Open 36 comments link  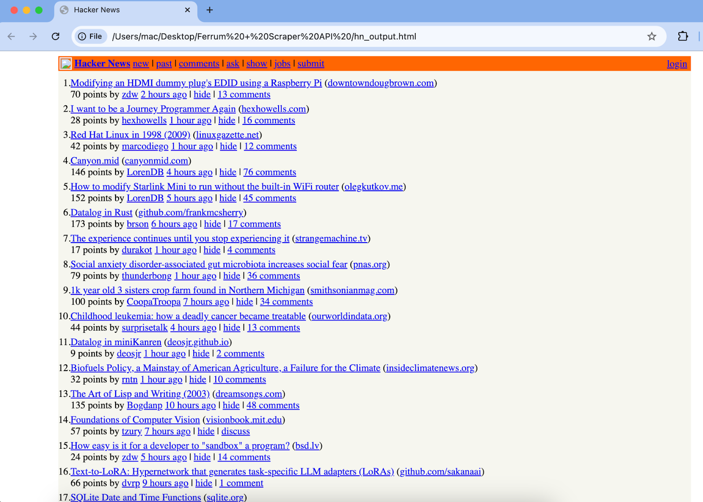coord(274,276)
